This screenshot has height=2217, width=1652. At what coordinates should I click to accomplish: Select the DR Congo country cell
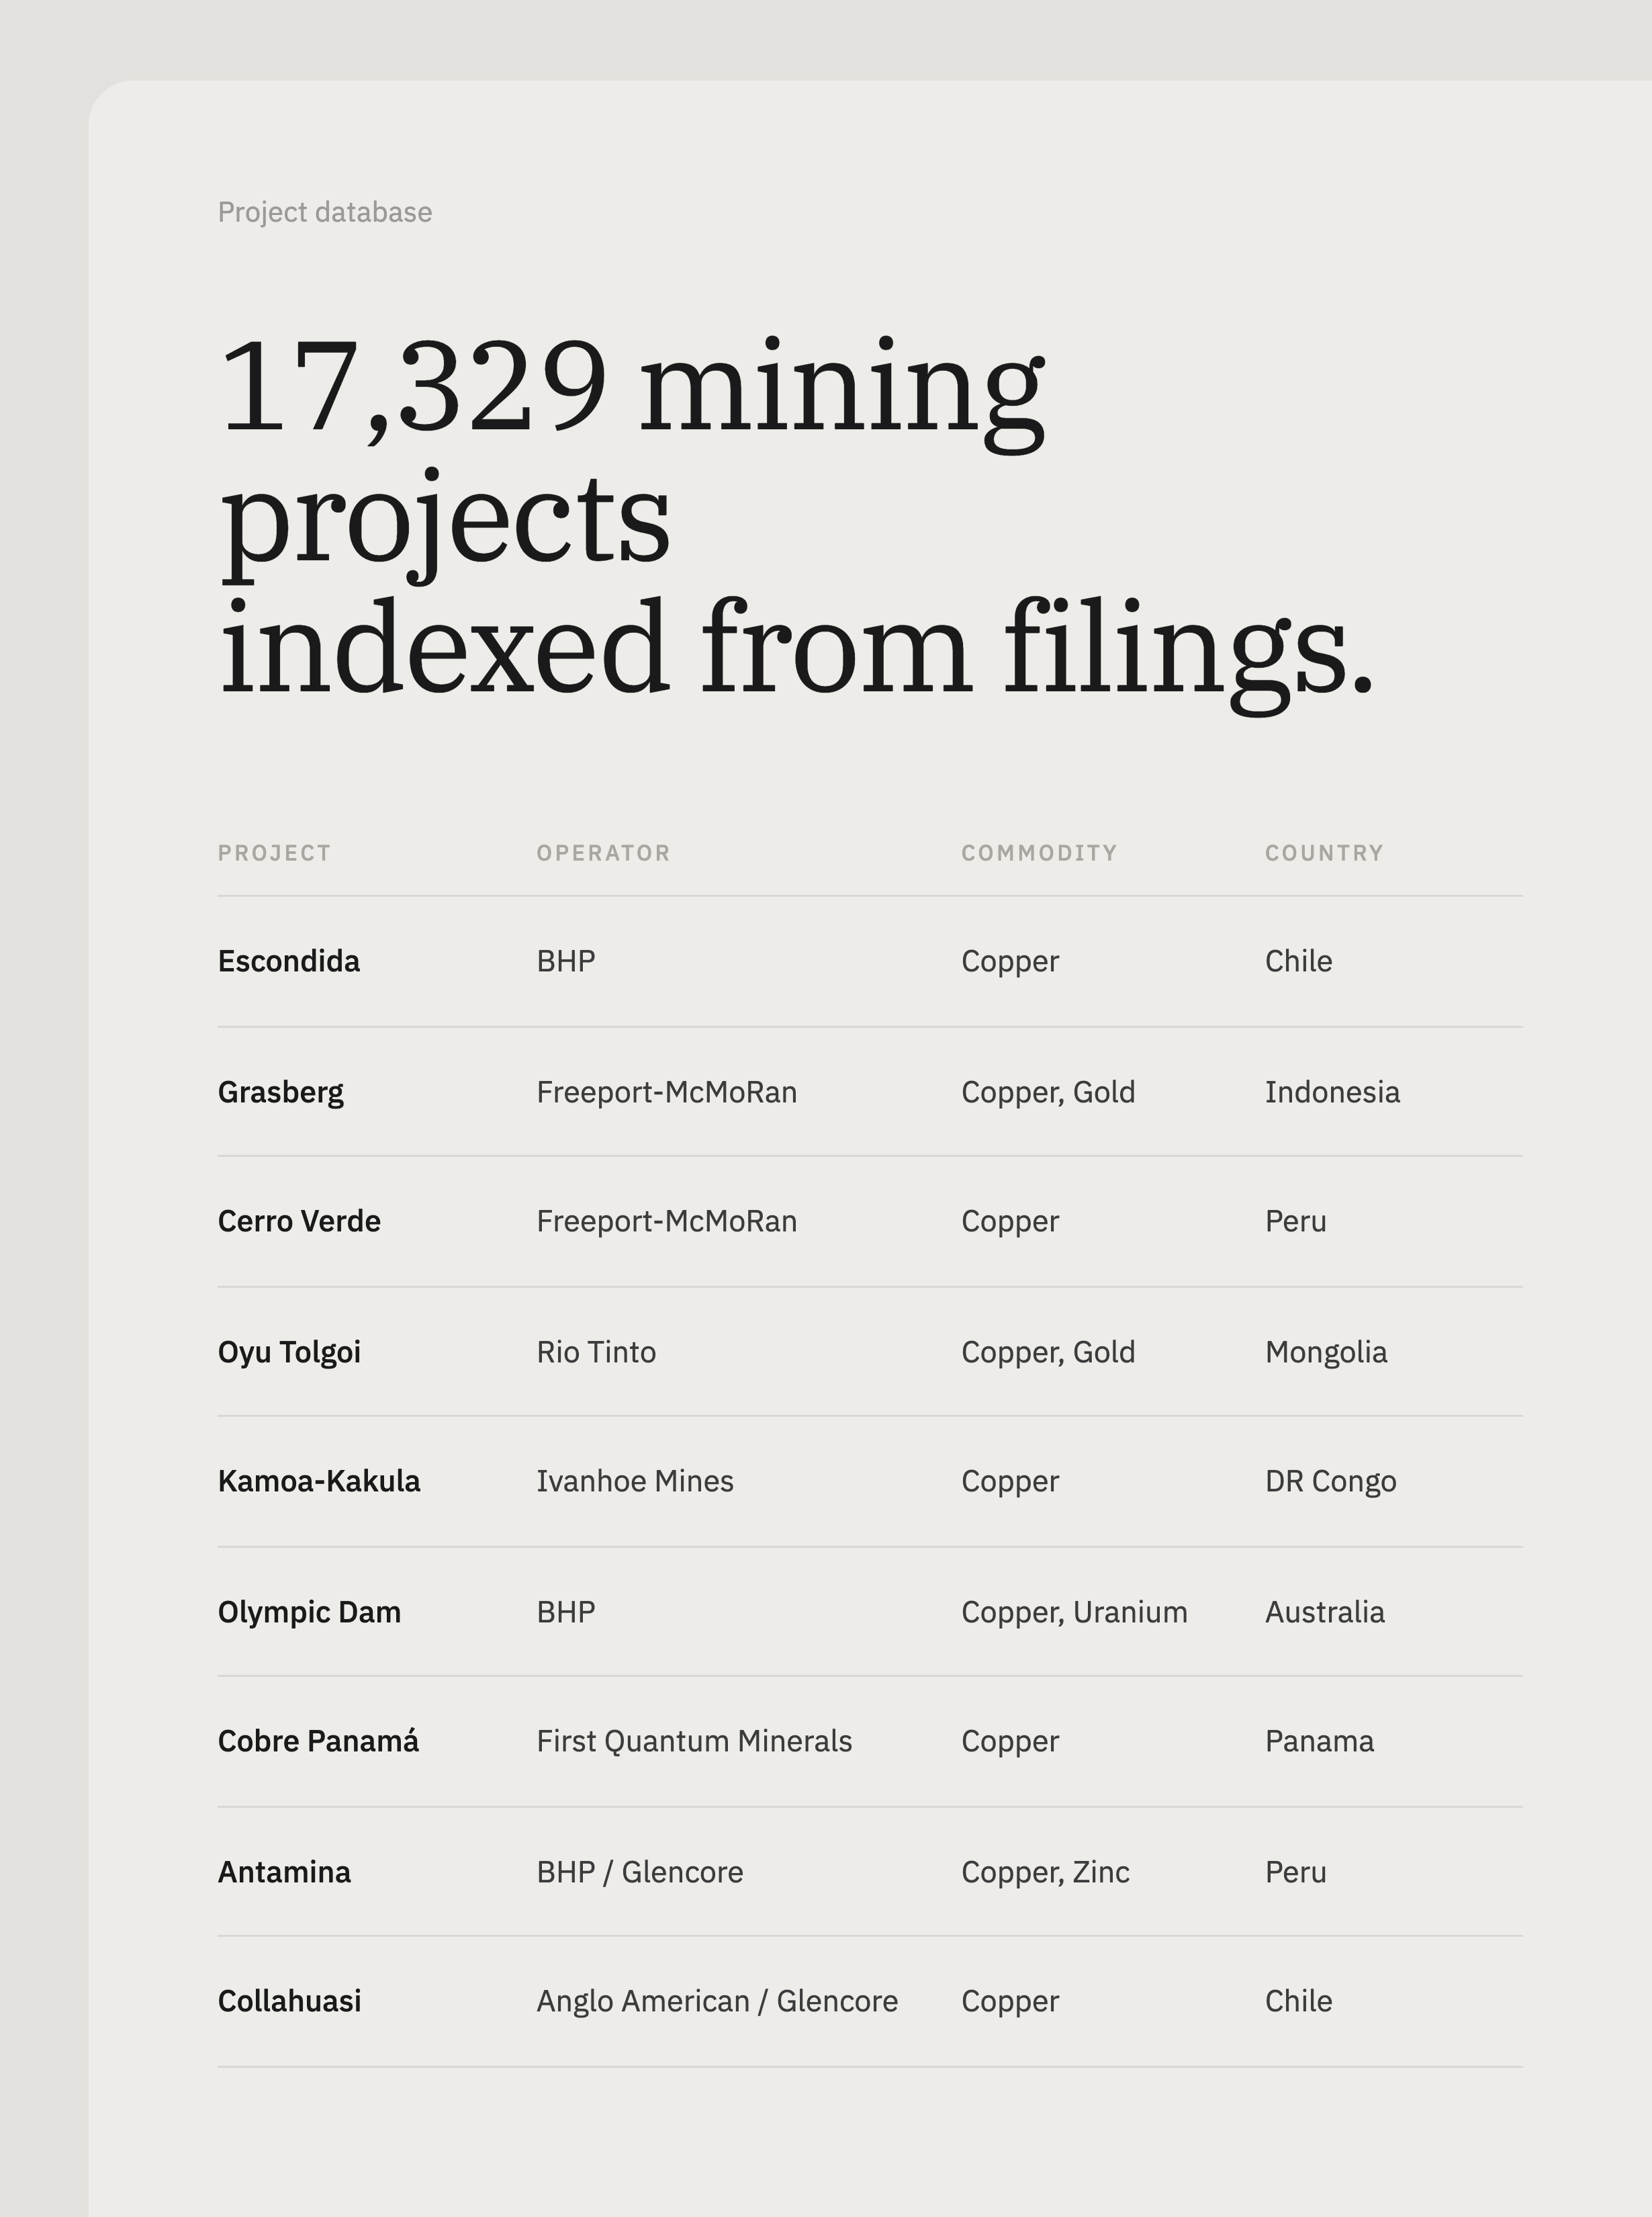click(x=1330, y=1481)
